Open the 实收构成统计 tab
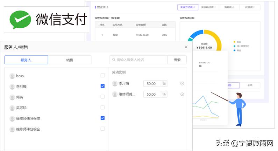The image size is (278, 151). point(208,7)
